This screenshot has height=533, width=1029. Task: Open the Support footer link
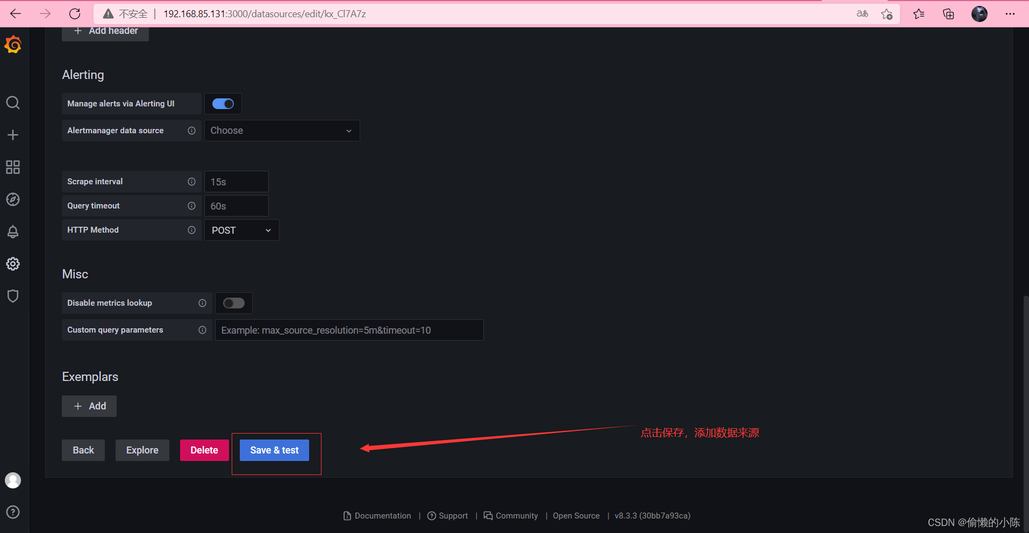(x=448, y=516)
